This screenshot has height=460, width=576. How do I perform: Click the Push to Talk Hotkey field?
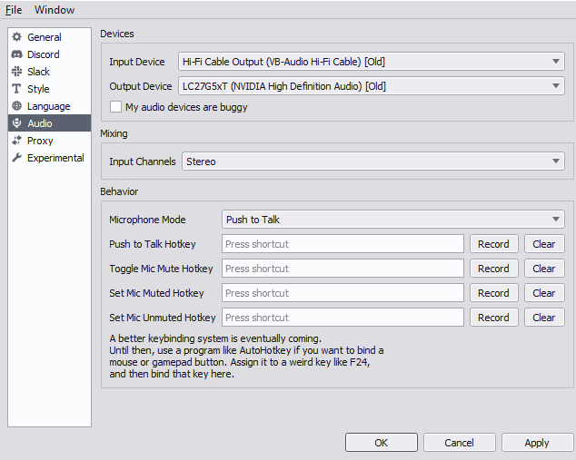[x=343, y=244]
